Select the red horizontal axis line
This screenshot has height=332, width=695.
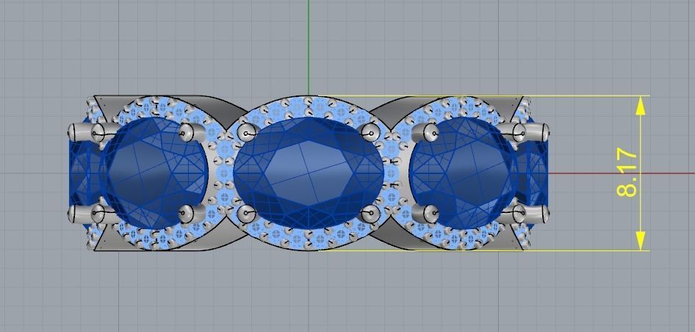point(621,173)
